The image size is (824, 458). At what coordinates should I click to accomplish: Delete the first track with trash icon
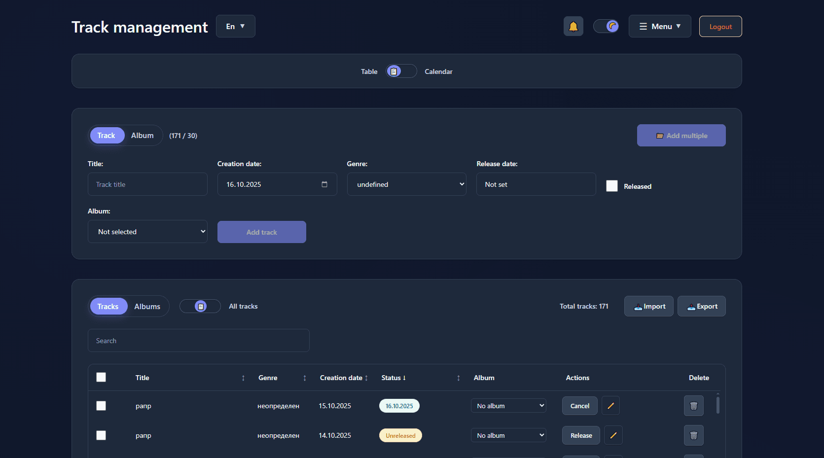[693, 406]
